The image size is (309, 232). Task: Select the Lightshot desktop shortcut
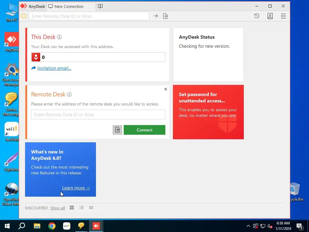(x=12, y=162)
